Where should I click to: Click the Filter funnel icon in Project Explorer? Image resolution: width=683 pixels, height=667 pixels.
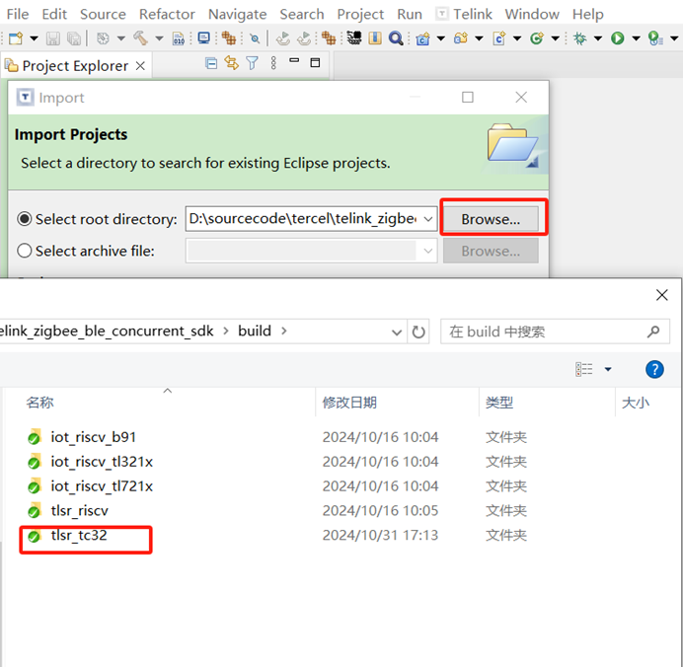[x=253, y=64]
